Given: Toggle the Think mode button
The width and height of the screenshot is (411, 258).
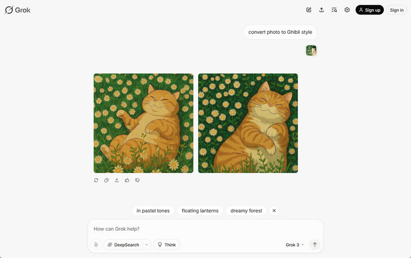Looking at the screenshot, I should pos(166,245).
